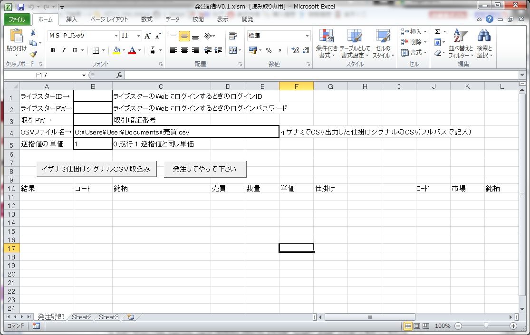The height and width of the screenshot is (335, 530).
Task: Click Decrease Decimal icon
Action: pyautogui.click(x=306, y=50)
